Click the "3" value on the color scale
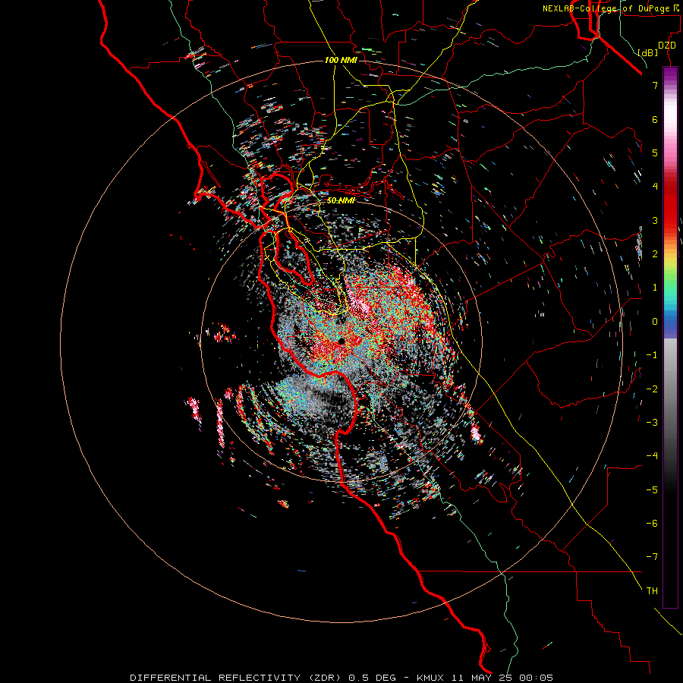 pyautogui.click(x=655, y=220)
